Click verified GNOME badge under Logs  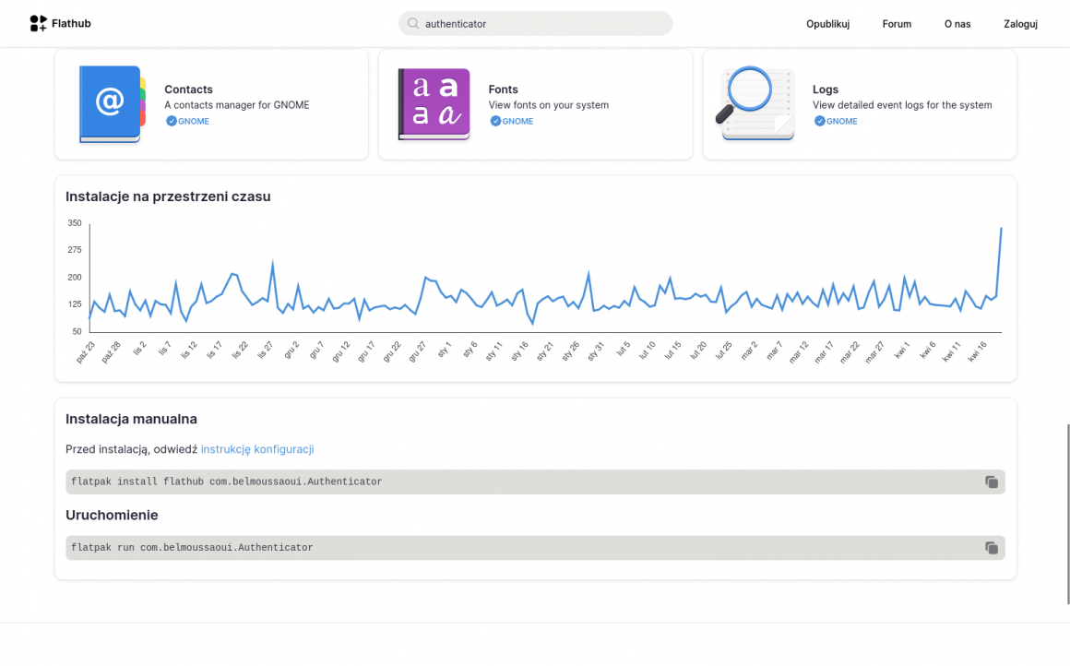coord(836,121)
